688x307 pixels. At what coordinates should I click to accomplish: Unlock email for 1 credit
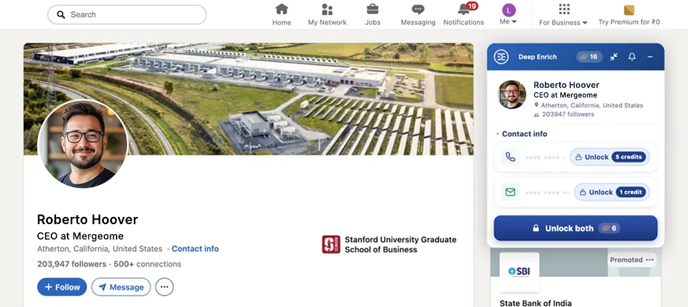click(x=611, y=192)
